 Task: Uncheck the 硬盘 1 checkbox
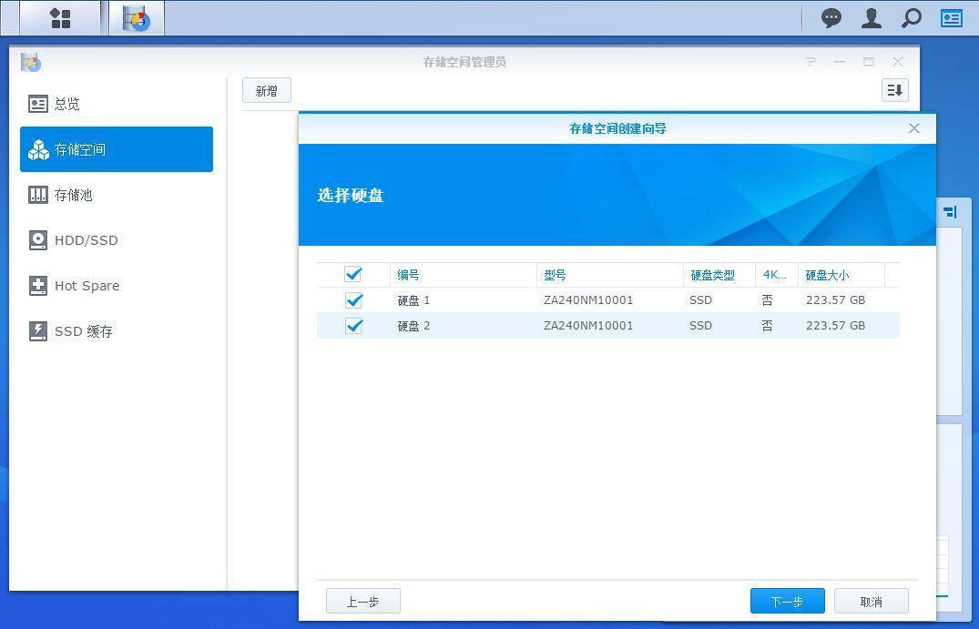pos(353,300)
